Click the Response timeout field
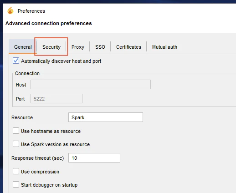Screen dimensions: 236x193 (94, 158)
